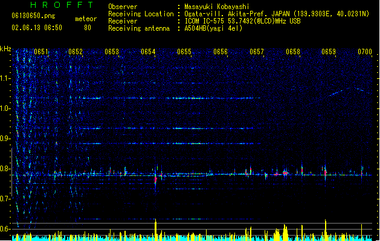Click the 0657 time marker
The image size is (380, 241).
pos(257,52)
